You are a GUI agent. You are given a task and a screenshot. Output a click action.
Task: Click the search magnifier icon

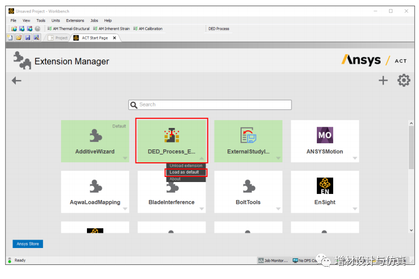click(134, 105)
